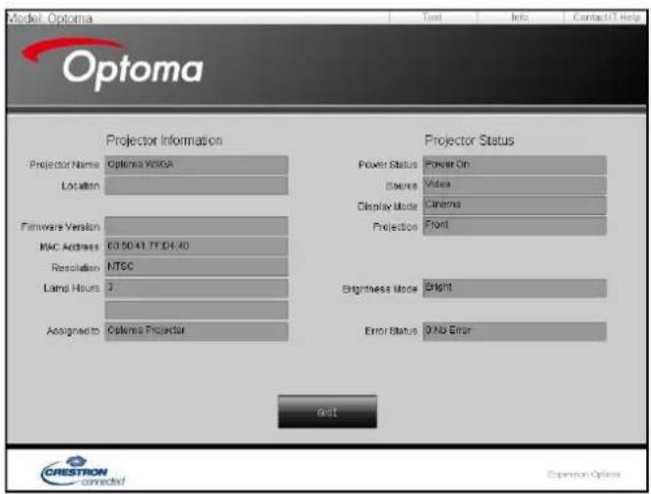Click the Optoma logo
This screenshot has width=651, height=494.
(x=113, y=64)
